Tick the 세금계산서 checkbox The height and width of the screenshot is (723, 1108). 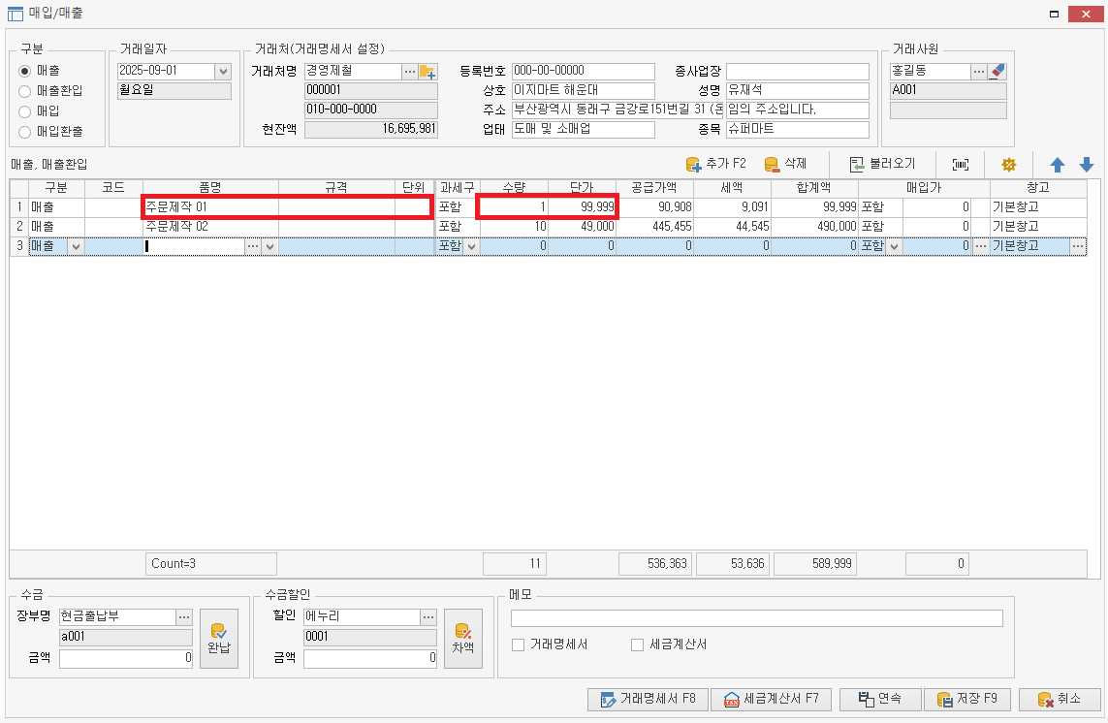[x=638, y=644]
